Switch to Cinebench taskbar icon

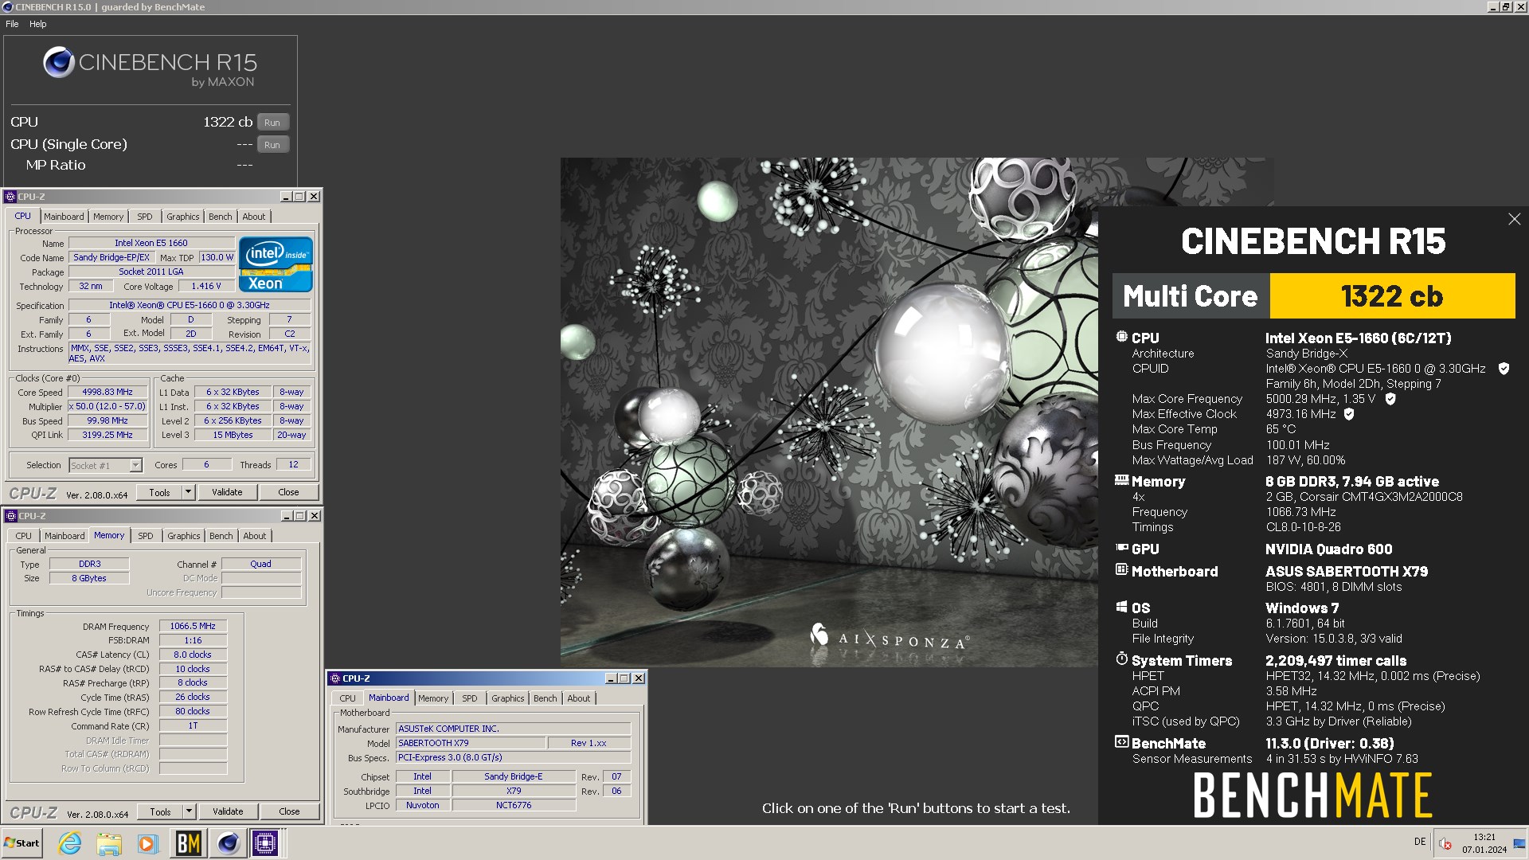pyautogui.click(x=228, y=843)
